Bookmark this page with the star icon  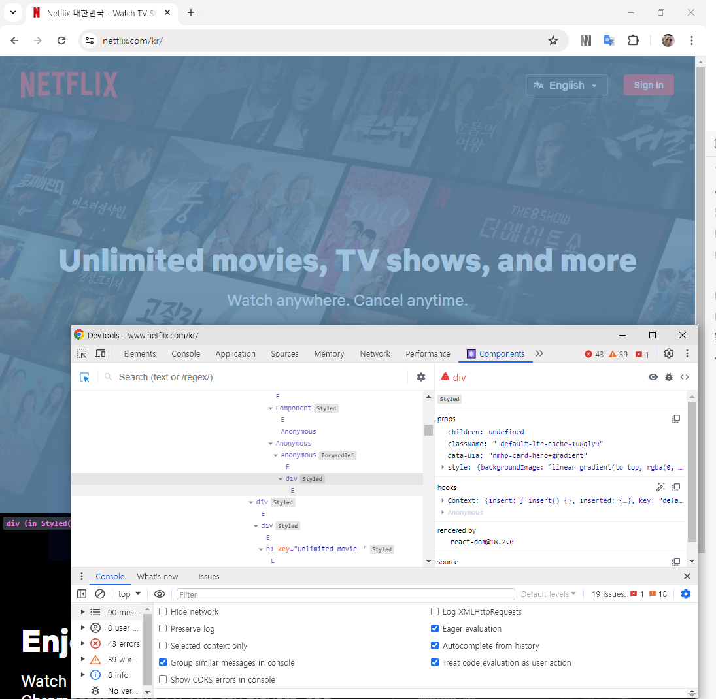[553, 41]
